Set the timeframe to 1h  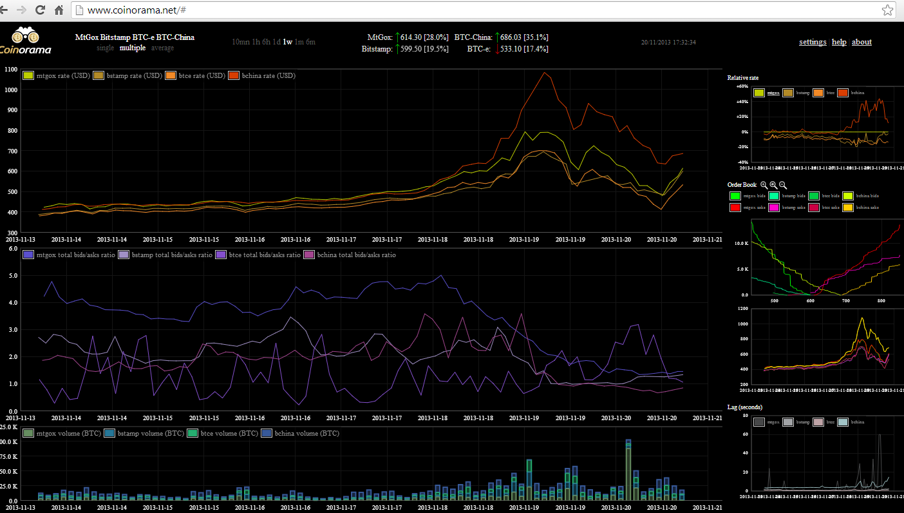point(256,43)
